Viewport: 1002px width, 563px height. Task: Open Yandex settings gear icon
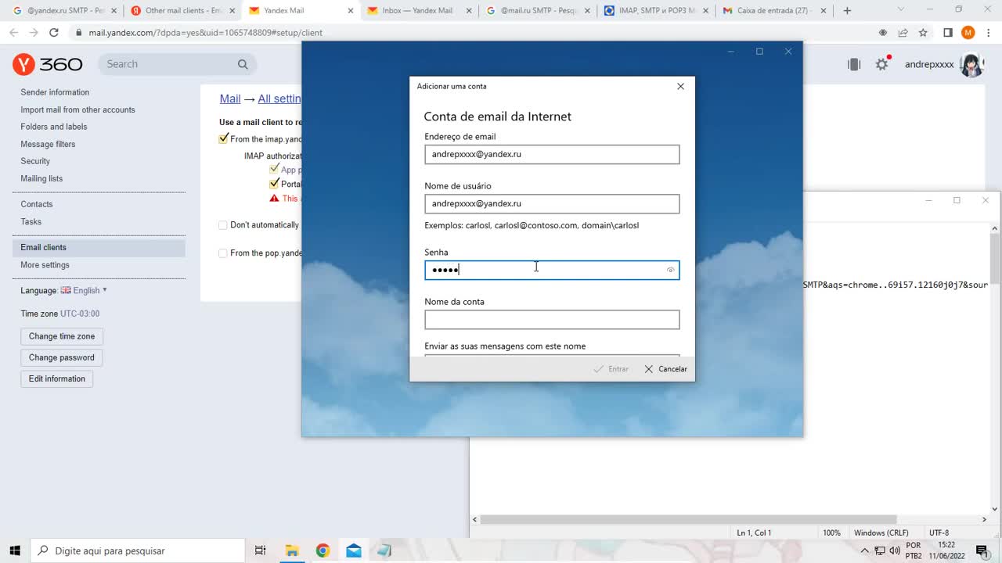882,64
